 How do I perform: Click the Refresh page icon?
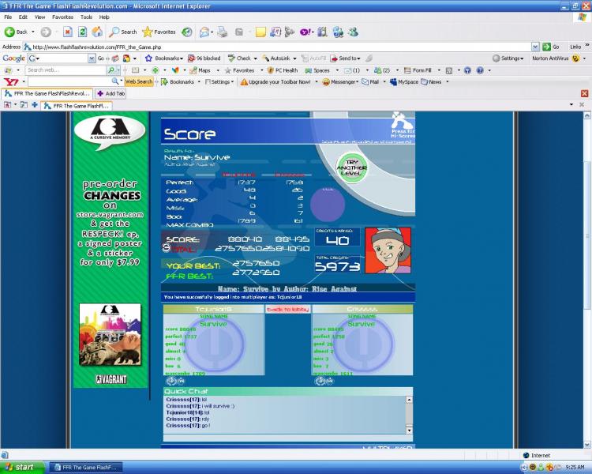coord(82,32)
